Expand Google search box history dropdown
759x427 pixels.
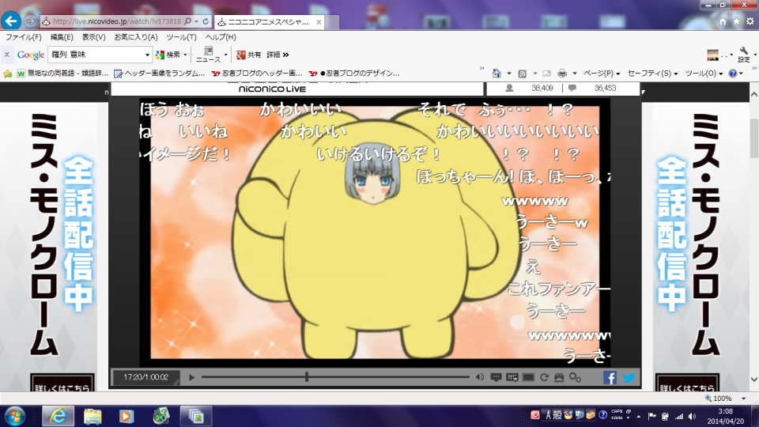tap(147, 55)
